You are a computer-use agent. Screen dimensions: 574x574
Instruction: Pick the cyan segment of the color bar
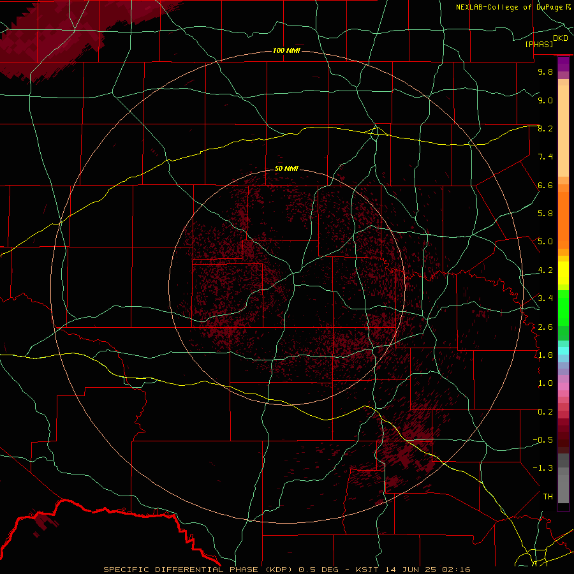[563, 351]
